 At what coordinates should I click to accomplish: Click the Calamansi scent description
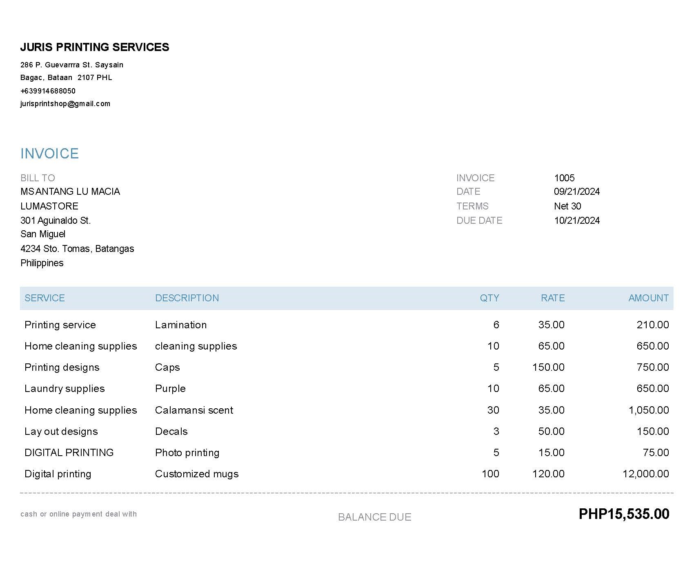194,410
